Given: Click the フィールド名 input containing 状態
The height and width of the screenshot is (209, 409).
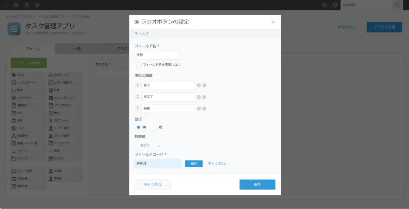Looking at the screenshot, I should [157, 55].
